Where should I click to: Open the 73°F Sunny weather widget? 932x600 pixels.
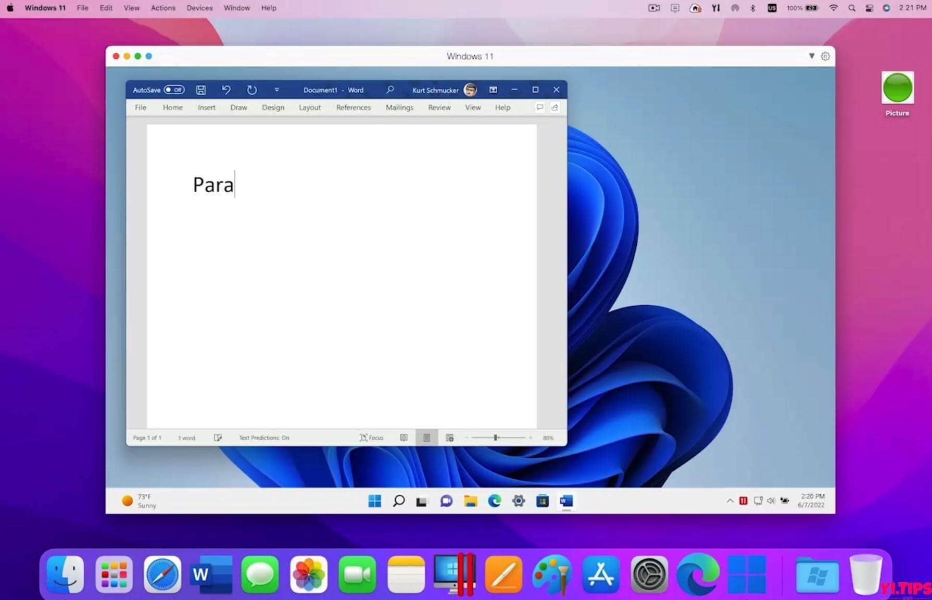tap(139, 501)
